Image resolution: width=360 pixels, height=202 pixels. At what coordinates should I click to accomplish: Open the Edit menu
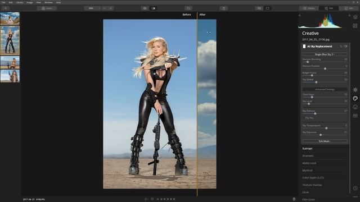[11, 2]
